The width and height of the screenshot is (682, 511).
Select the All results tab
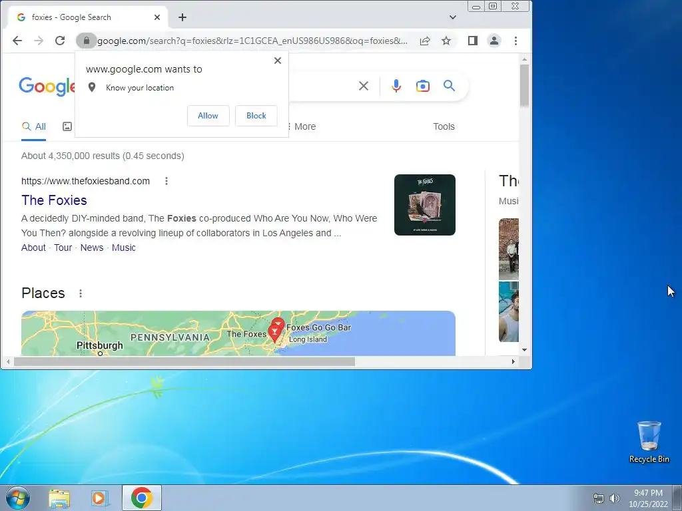click(x=33, y=127)
